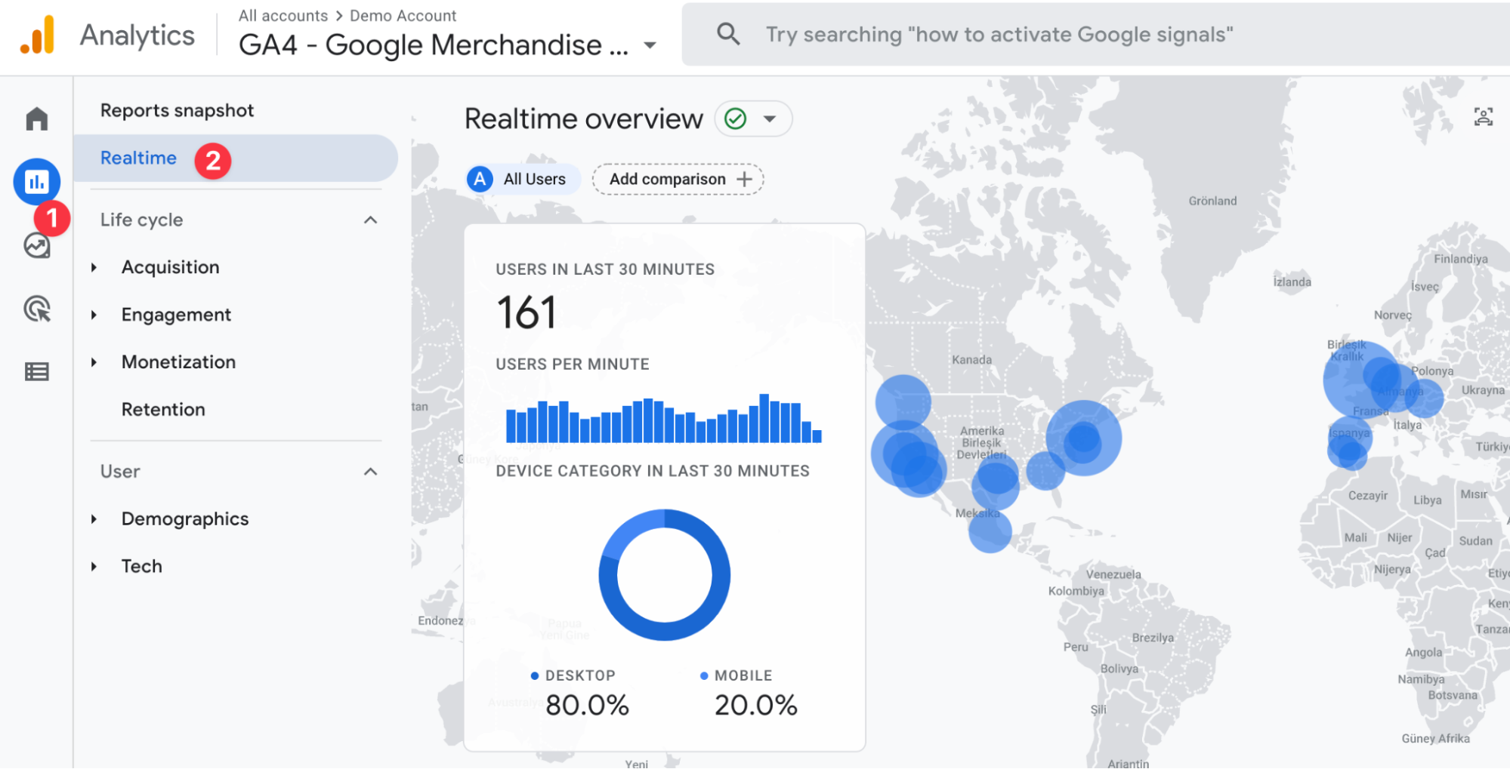Viewport: 1510px width, 769px height.
Task: Focus the Analytics search field
Action: 1095,34
